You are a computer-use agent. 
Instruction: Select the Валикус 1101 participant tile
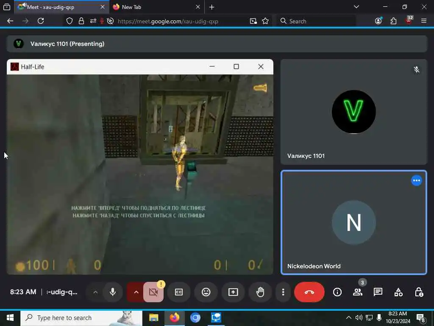tap(354, 112)
